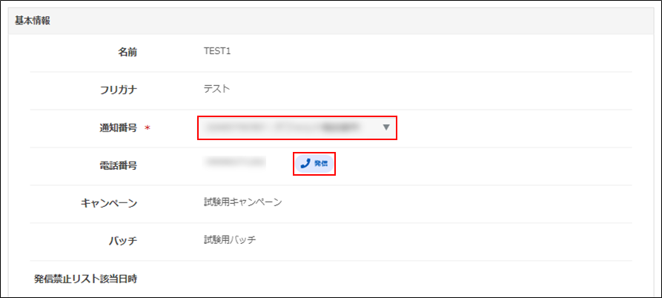Click the blurred selected number in 通知番号

(282, 128)
